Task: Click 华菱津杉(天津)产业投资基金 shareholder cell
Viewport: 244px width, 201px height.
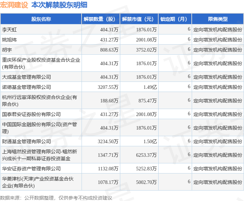Action: pos(41,182)
